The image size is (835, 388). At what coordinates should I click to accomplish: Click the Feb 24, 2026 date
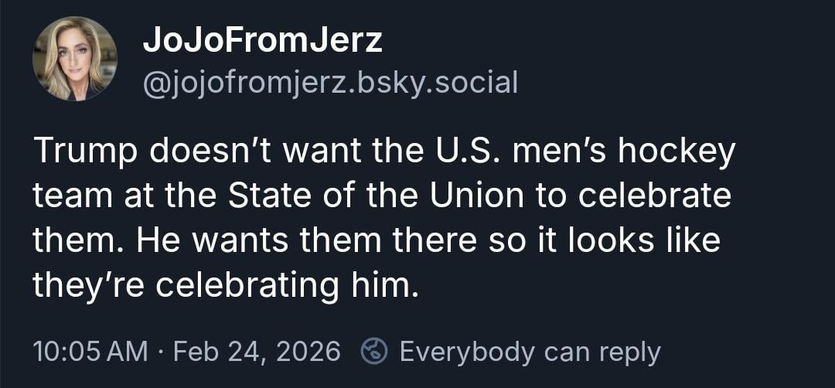coord(257,352)
